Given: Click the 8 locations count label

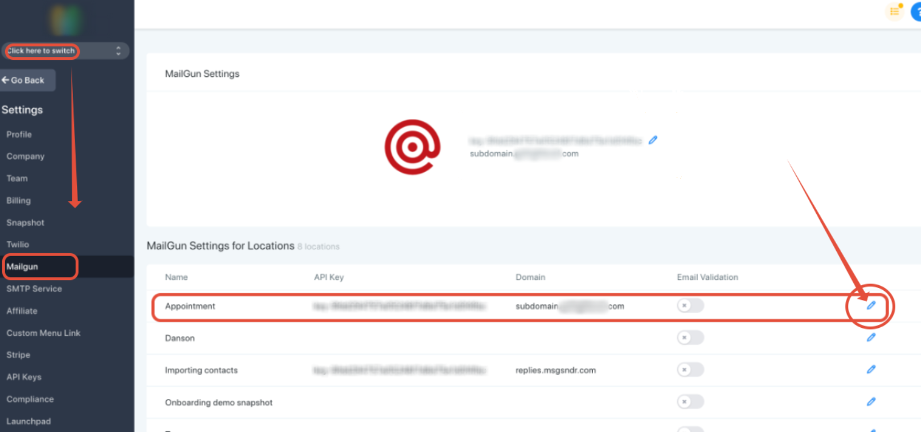Looking at the screenshot, I should [318, 246].
